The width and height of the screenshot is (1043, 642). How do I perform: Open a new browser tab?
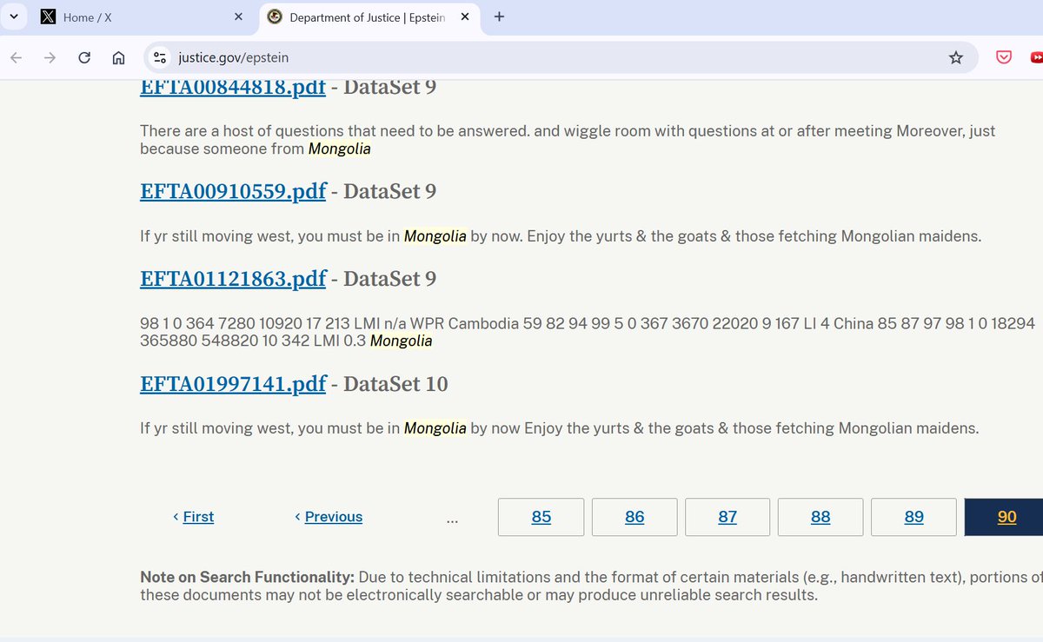point(499,17)
